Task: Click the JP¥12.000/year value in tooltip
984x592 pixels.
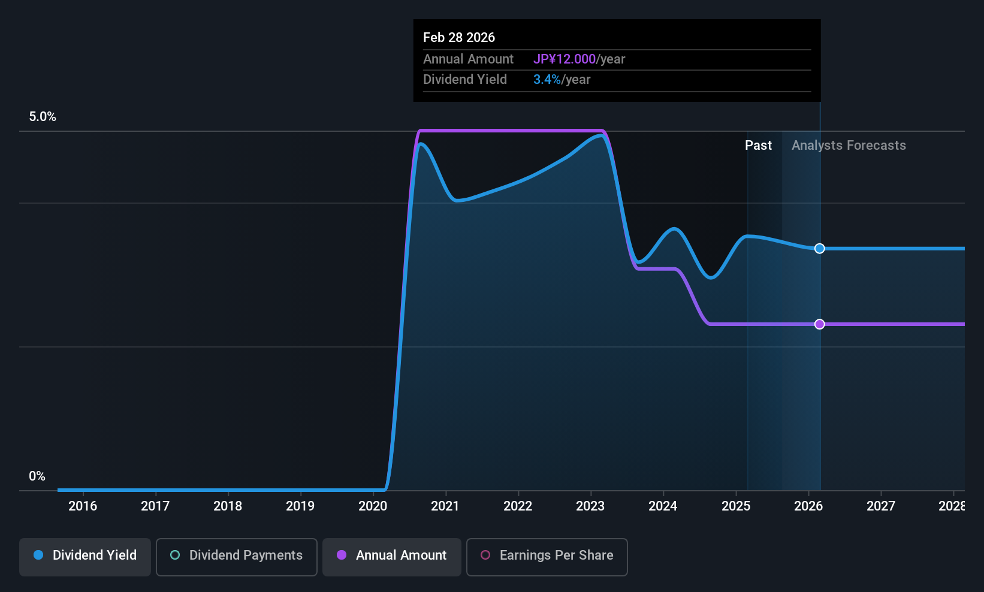Action: pos(579,59)
